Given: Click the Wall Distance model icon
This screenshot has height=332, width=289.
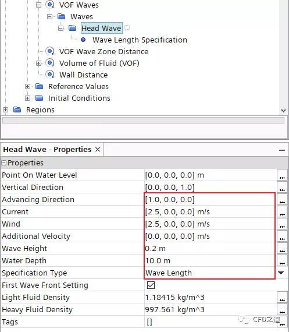Looking at the screenshot, I should tap(50, 75).
